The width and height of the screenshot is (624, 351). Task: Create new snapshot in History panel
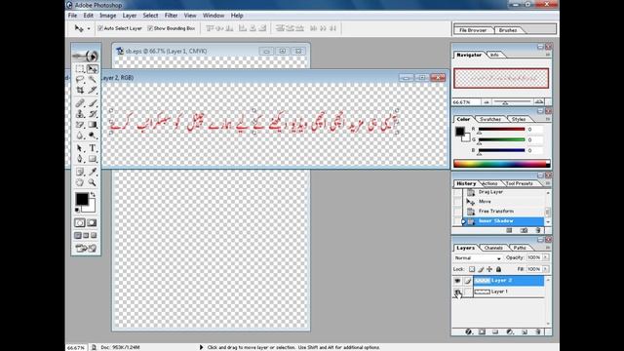(x=524, y=230)
